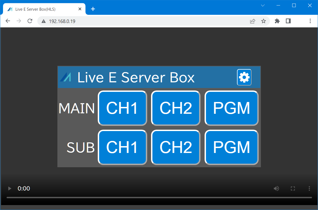This screenshot has width=318, height=210.
Task: Expand the tab search chevron
Action: [263, 5]
